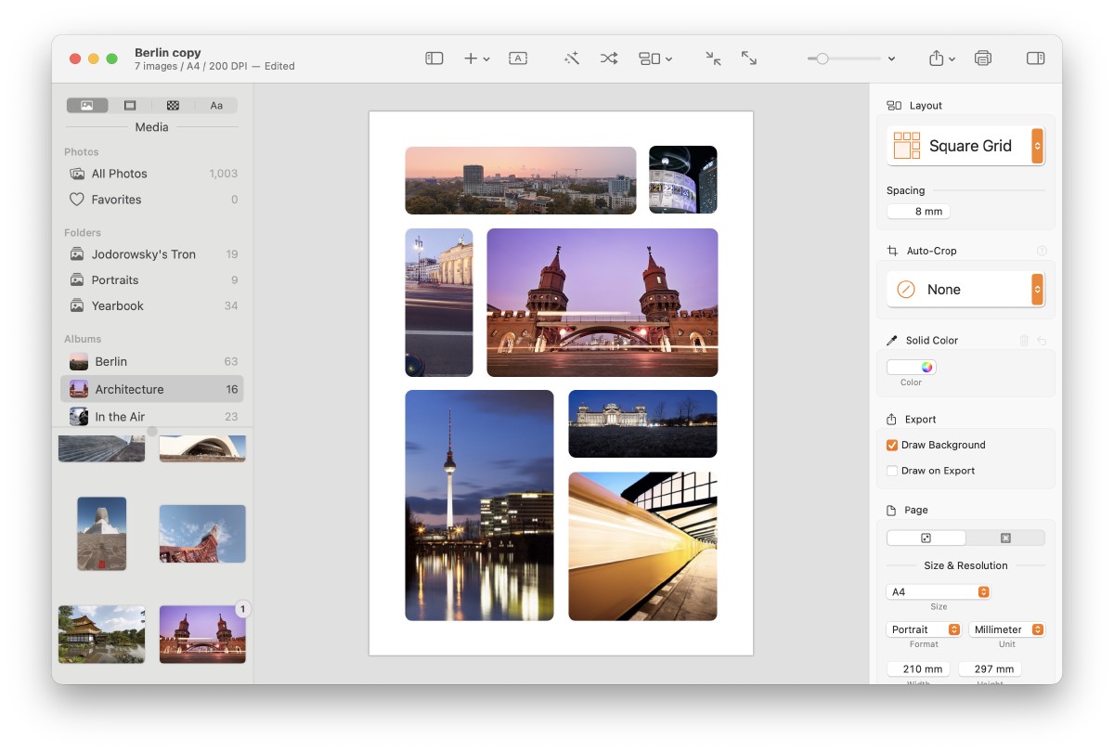The height and width of the screenshot is (752, 1114).
Task: Select the Reichstag night photo in collage
Action: pos(642,423)
